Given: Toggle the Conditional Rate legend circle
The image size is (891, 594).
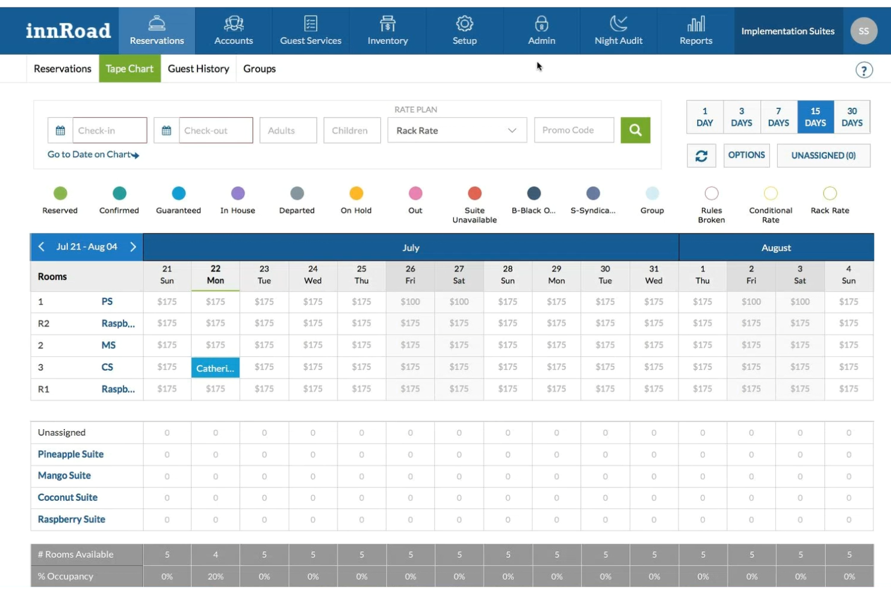Looking at the screenshot, I should (x=771, y=193).
